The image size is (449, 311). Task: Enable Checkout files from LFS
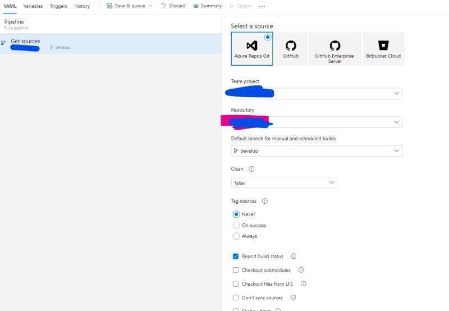point(235,284)
